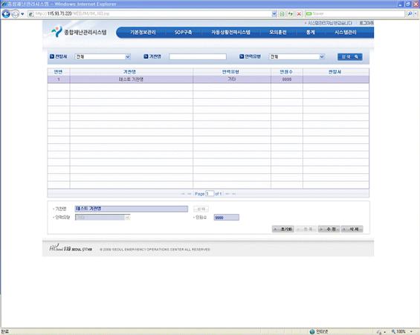The width and height of the screenshot is (420, 335).
Task: Click the blue 검색 search button
Action: tap(350, 56)
